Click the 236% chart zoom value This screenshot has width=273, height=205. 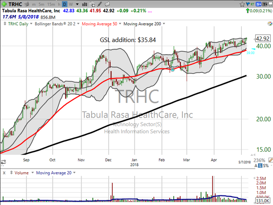tap(259, 160)
